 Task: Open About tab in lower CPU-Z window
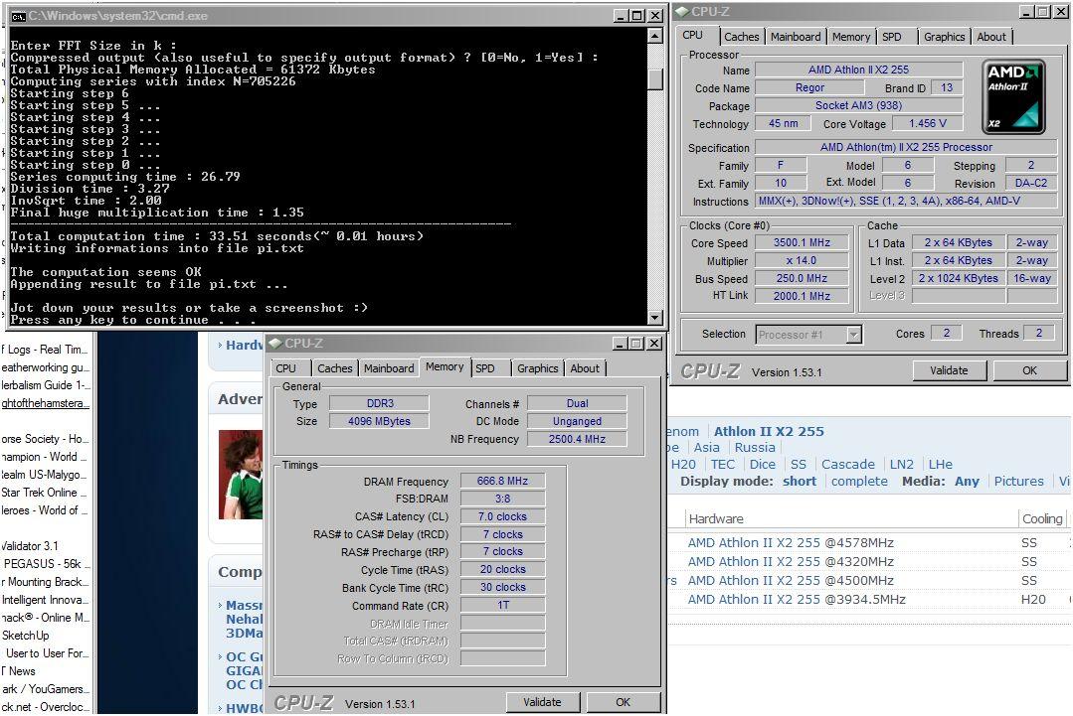(x=585, y=368)
